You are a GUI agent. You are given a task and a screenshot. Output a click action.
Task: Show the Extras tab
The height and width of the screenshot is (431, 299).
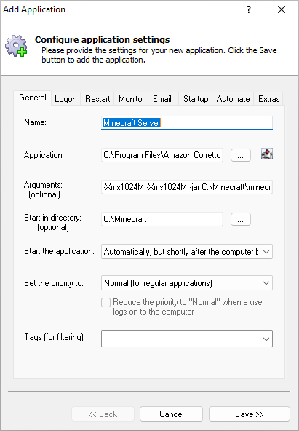pyautogui.click(x=268, y=99)
